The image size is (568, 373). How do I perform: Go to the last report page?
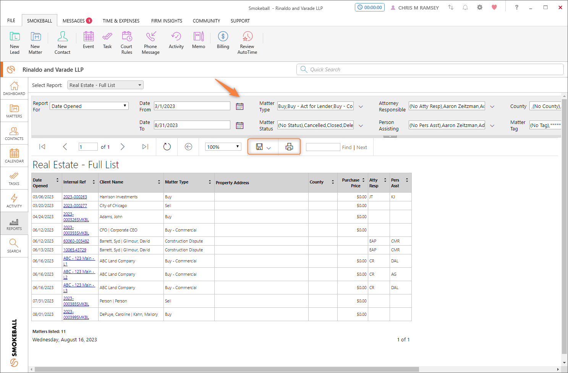(x=145, y=147)
